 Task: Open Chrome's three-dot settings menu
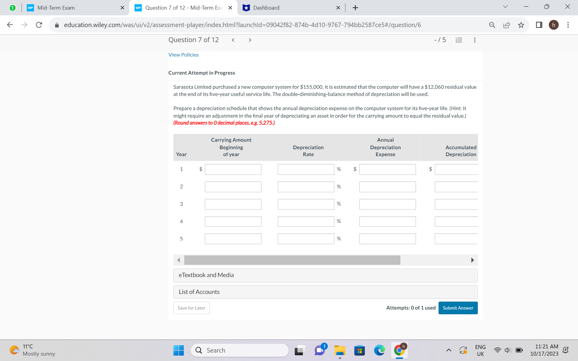568,25
